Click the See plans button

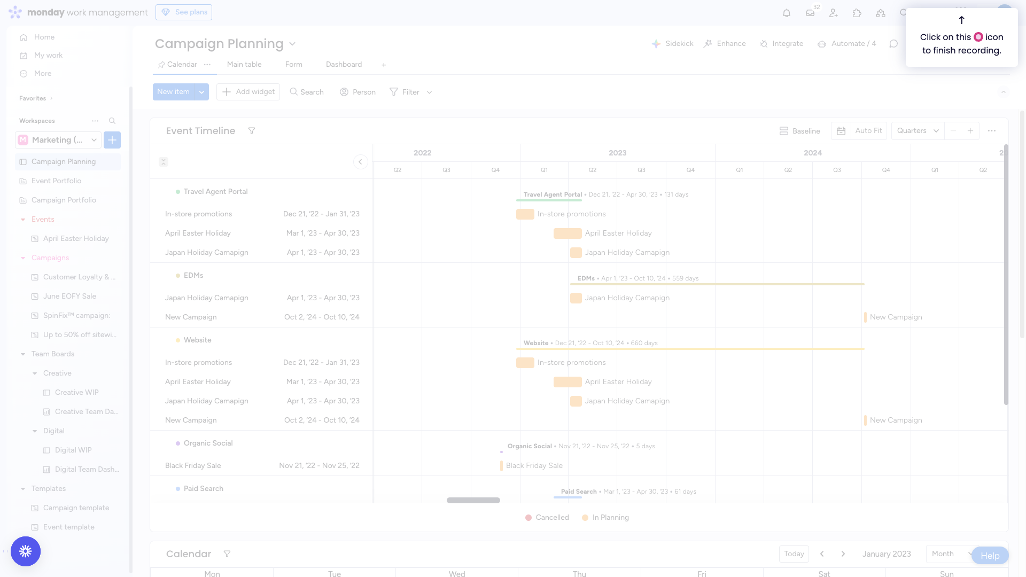pos(184,12)
